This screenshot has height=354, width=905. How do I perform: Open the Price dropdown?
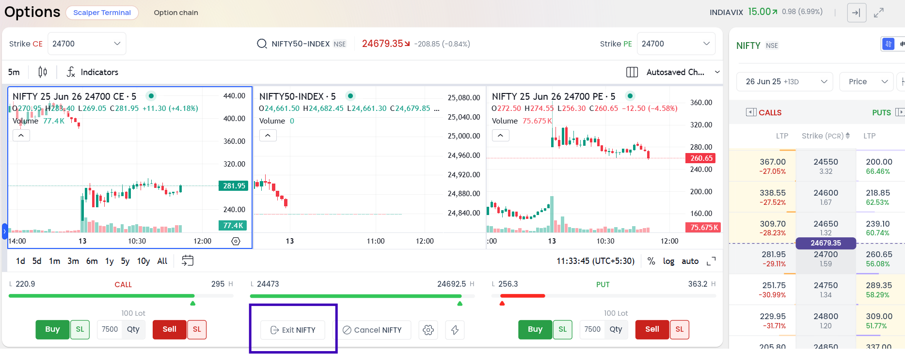click(867, 81)
